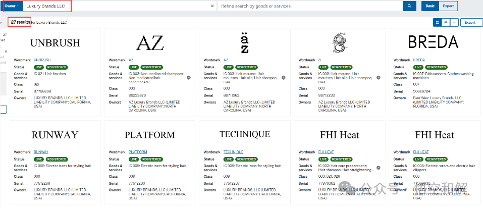Switch to Expert search mode
The image size is (483, 208).
pyautogui.click(x=448, y=6)
